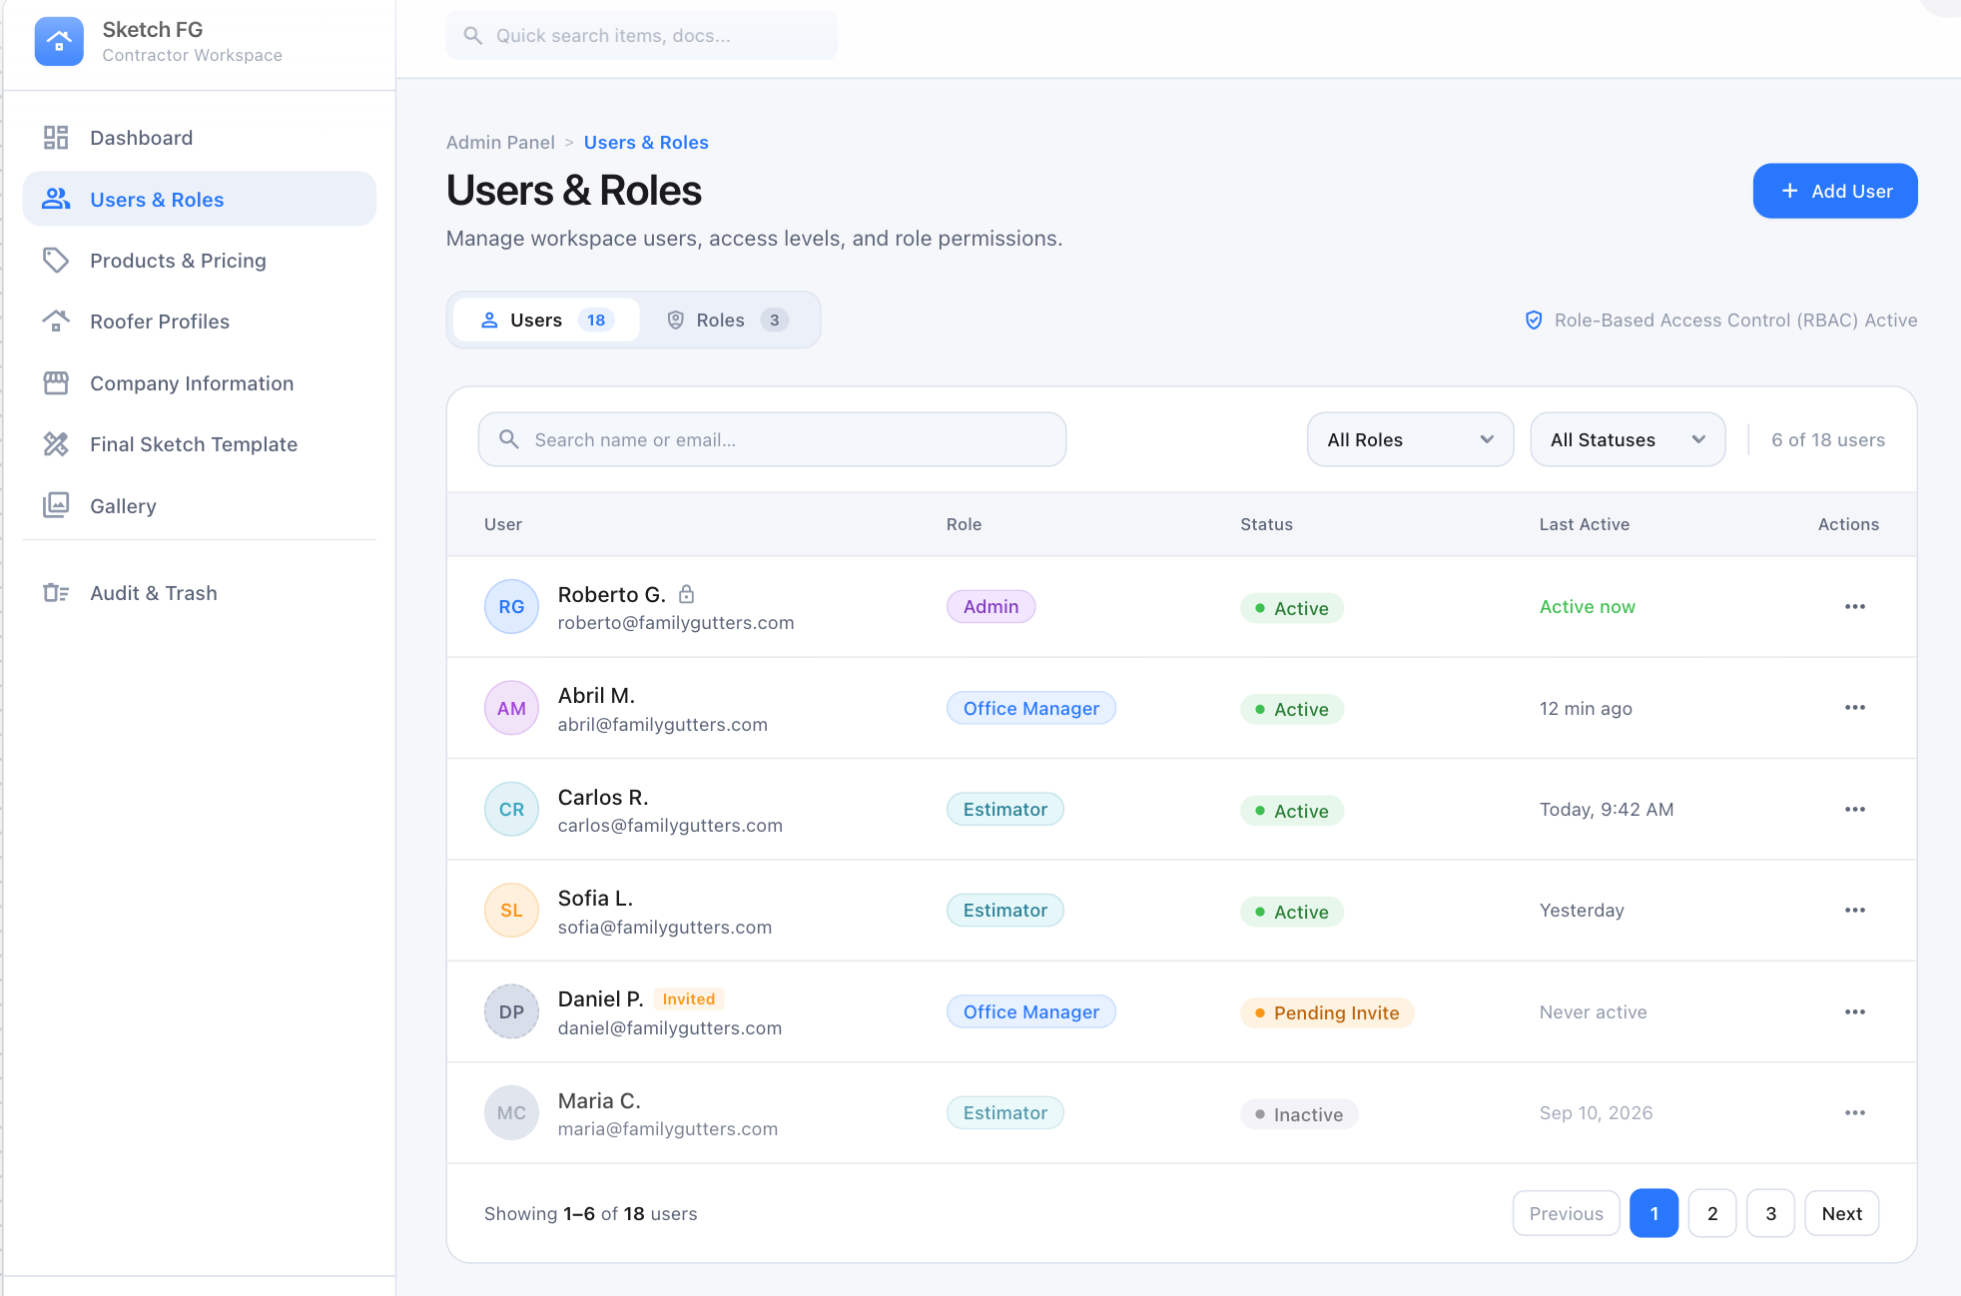This screenshot has height=1296, width=1961.
Task: Click Office Manager badge for Daniel P.
Action: 1030,1011
